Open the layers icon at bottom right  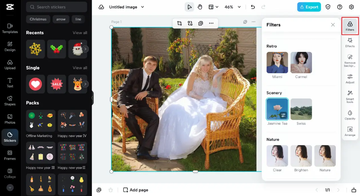(x=354, y=190)
